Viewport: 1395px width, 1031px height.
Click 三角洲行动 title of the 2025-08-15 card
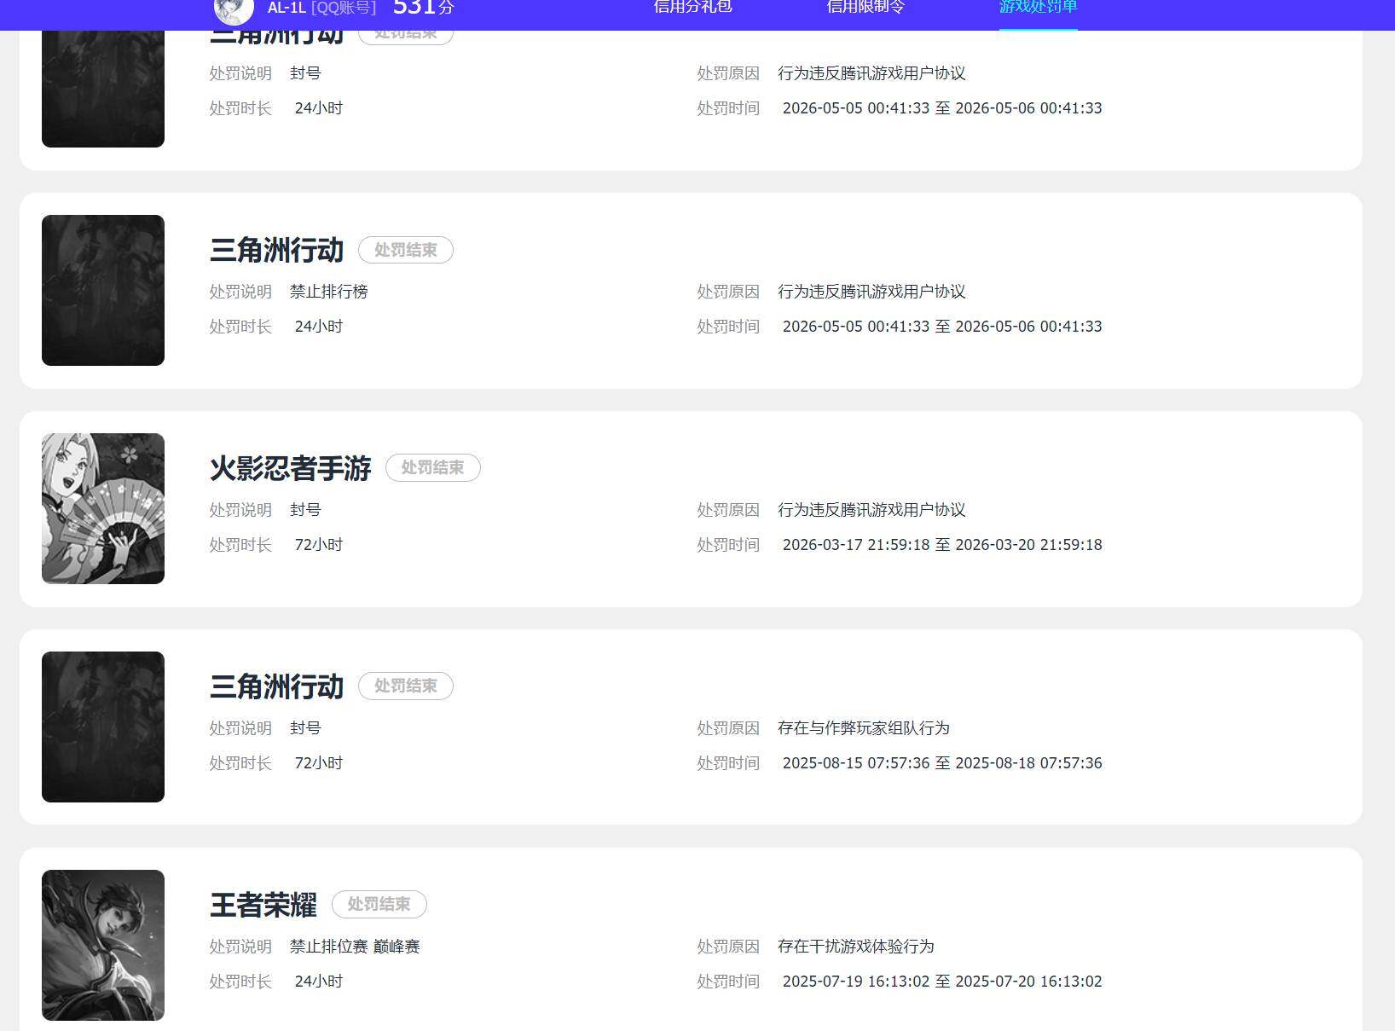coord(277,686)
